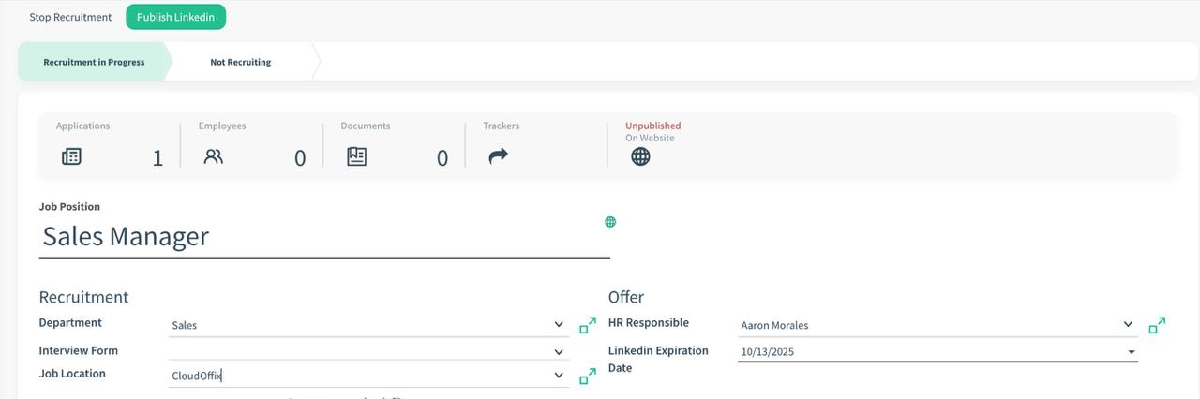Toggle the Unpublished on Website globe
The image size is (1200, 399).
640,156
